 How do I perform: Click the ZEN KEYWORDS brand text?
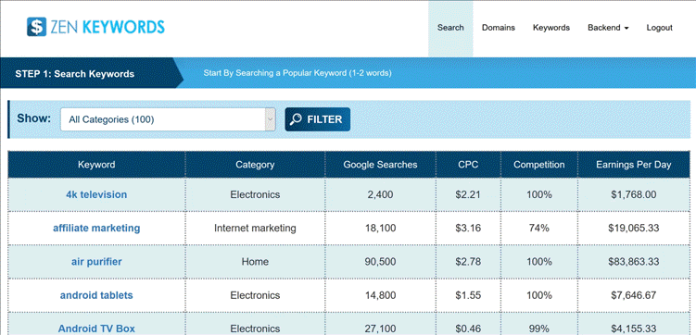coord(107,27)
